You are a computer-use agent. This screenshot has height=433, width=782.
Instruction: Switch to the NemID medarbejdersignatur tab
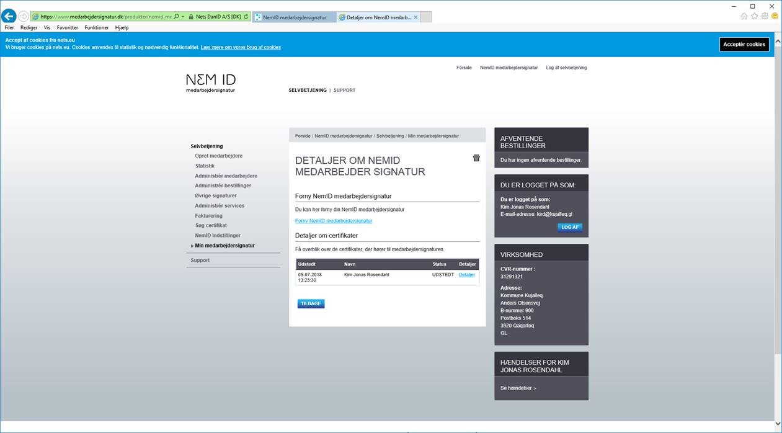(x=294, y=17)
